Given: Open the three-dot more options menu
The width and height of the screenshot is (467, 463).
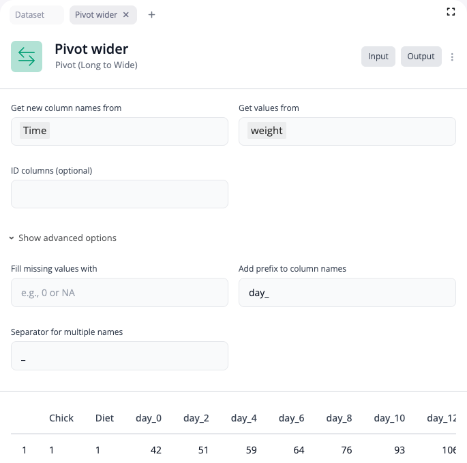Looking at the screenshot, I should point(452,57).
